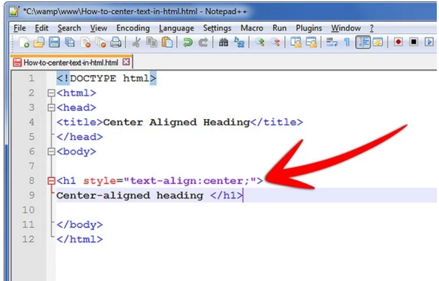The width and height of the screenshot is (439, 281).
Task: Close the How-to-center-text-in-html.html tab
Action: (x=126, y=62)
